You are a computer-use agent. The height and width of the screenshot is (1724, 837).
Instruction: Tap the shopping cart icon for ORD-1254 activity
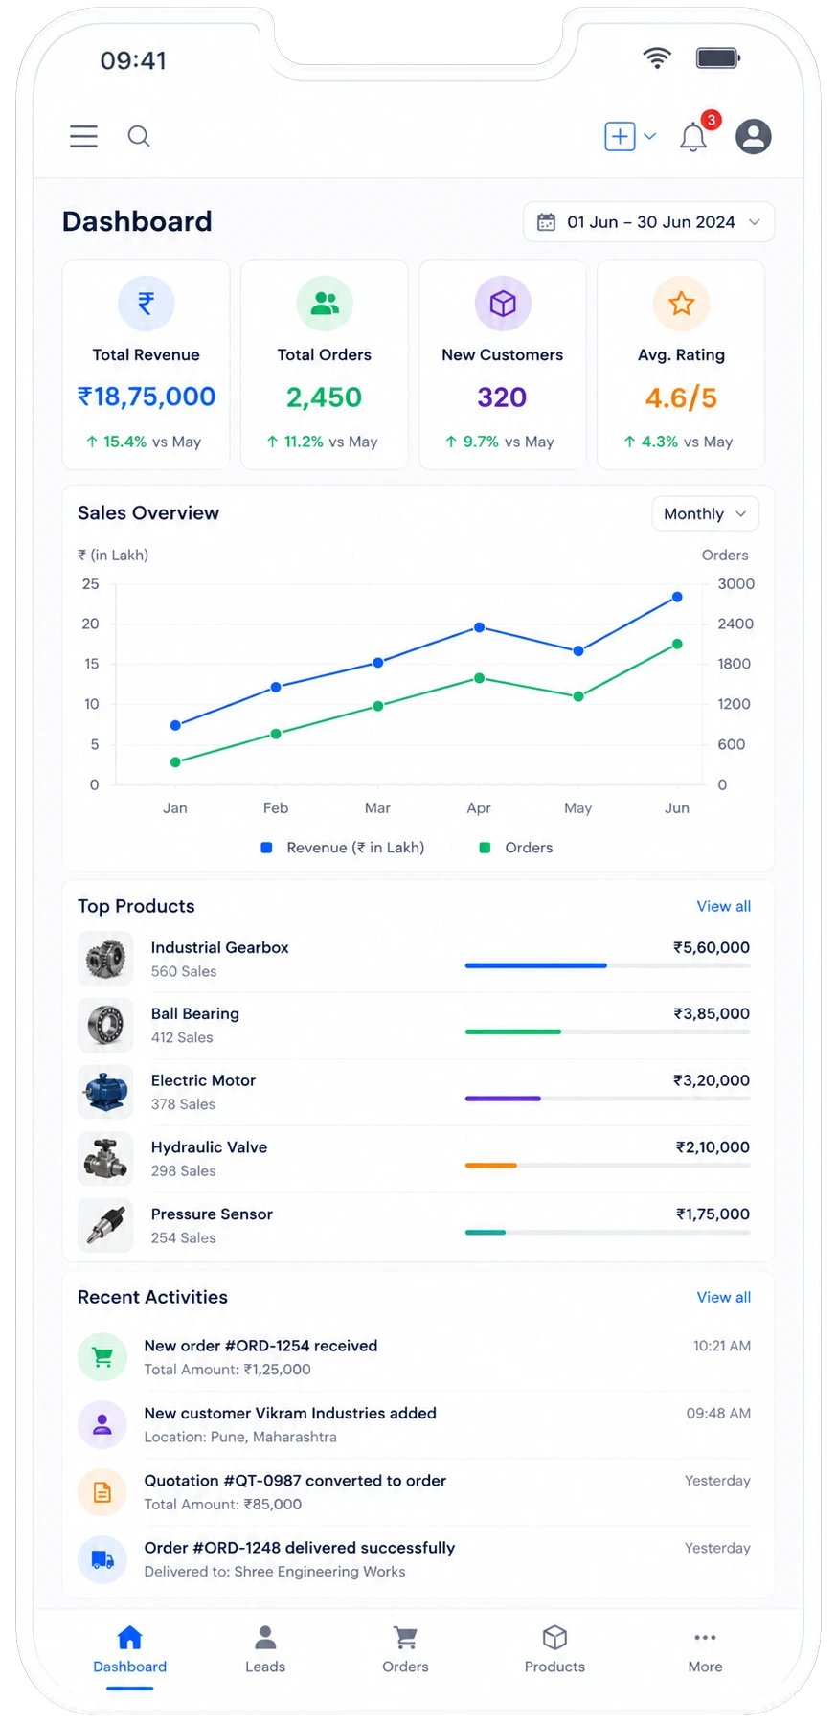[x=102, y=1357]
